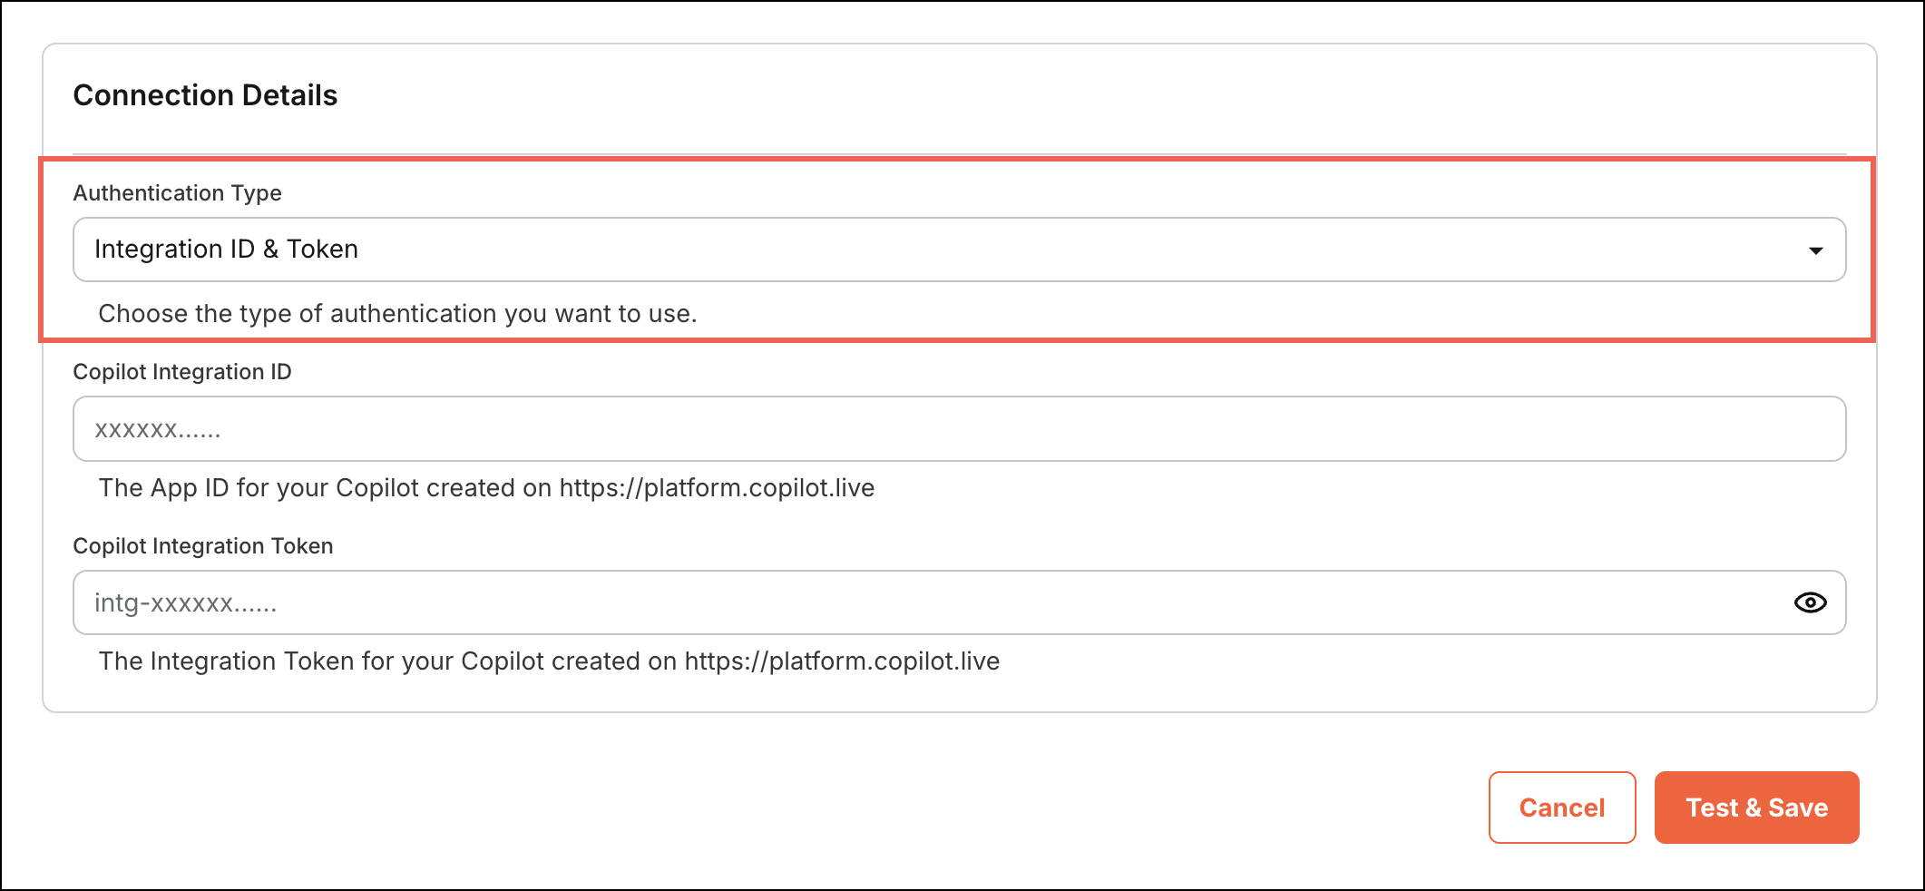Click the Connection Details heading

pos(206,94)
